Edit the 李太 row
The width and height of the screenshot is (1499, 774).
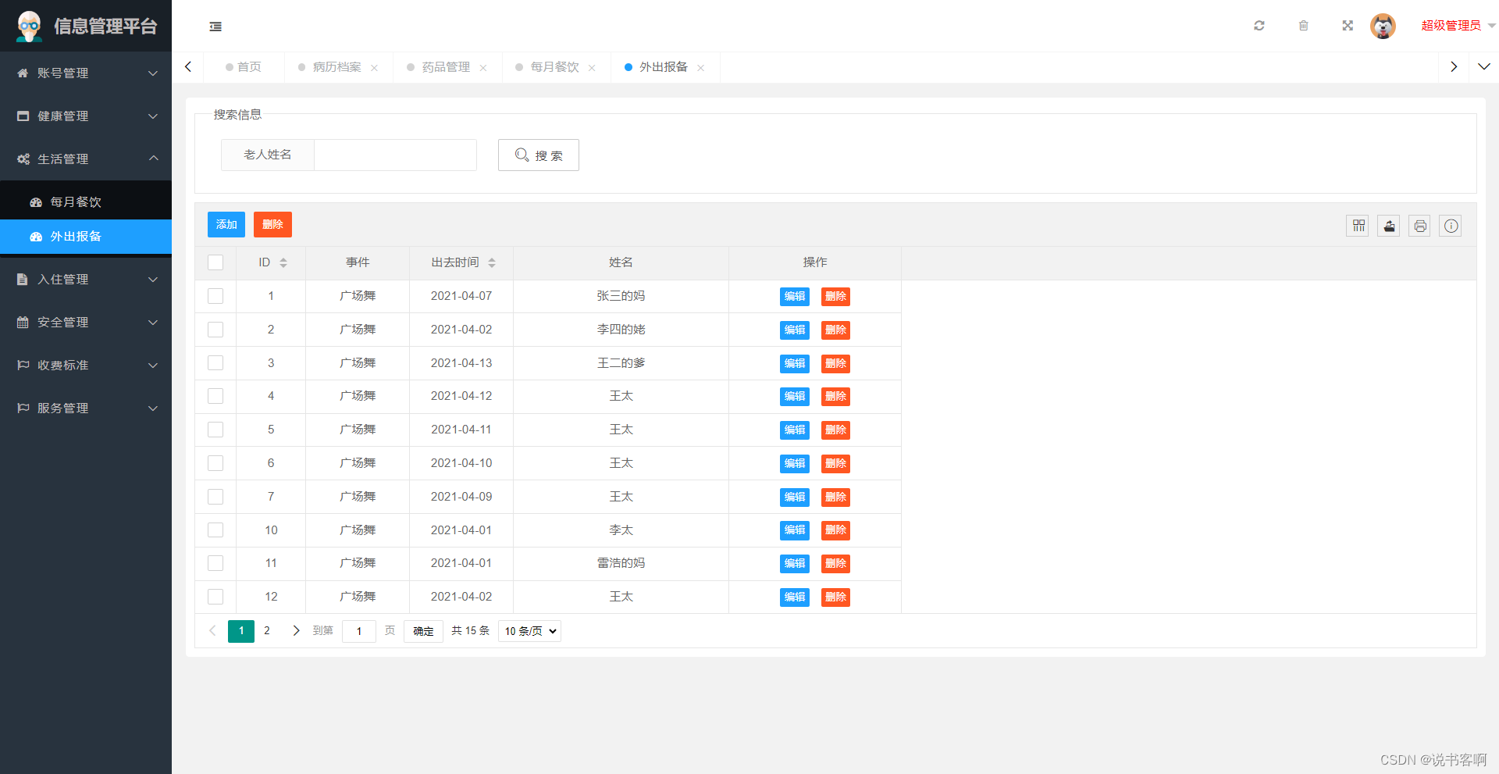pyautogui.click(x=795, y=530)
